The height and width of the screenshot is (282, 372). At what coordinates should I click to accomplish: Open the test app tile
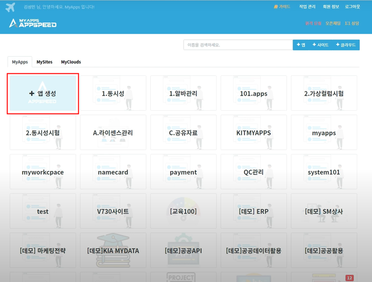[x=43, y=211]
